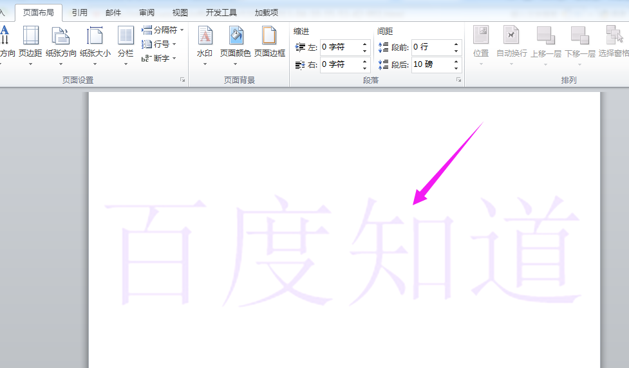Open 页面边框 page borders dialog

pos(270,42)
